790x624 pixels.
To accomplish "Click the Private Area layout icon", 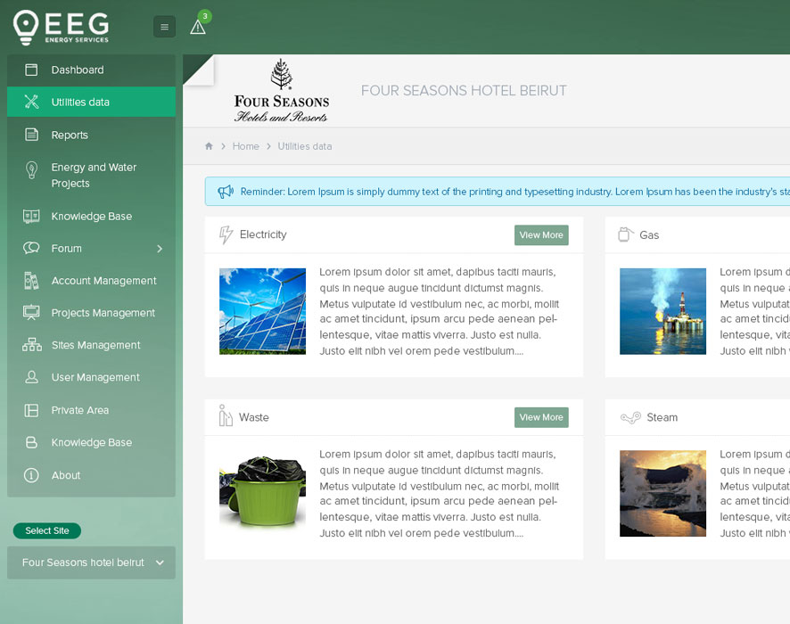I will tap(31, 410).
